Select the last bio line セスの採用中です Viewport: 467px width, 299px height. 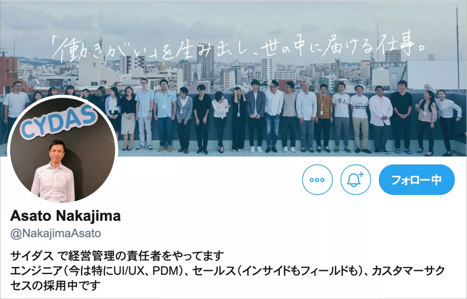55,286
